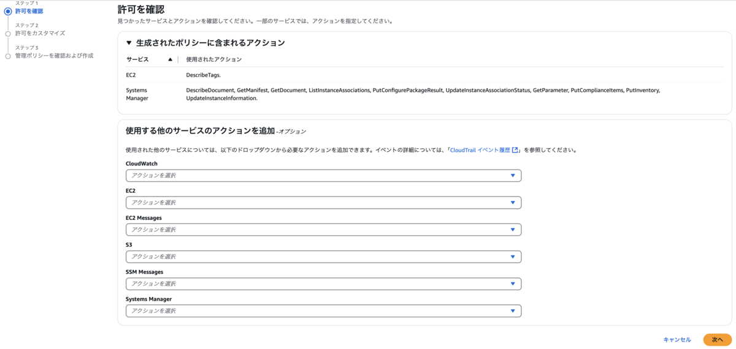Click the CloudWatch field label
The image size is (736, 349).
(142, 163)
